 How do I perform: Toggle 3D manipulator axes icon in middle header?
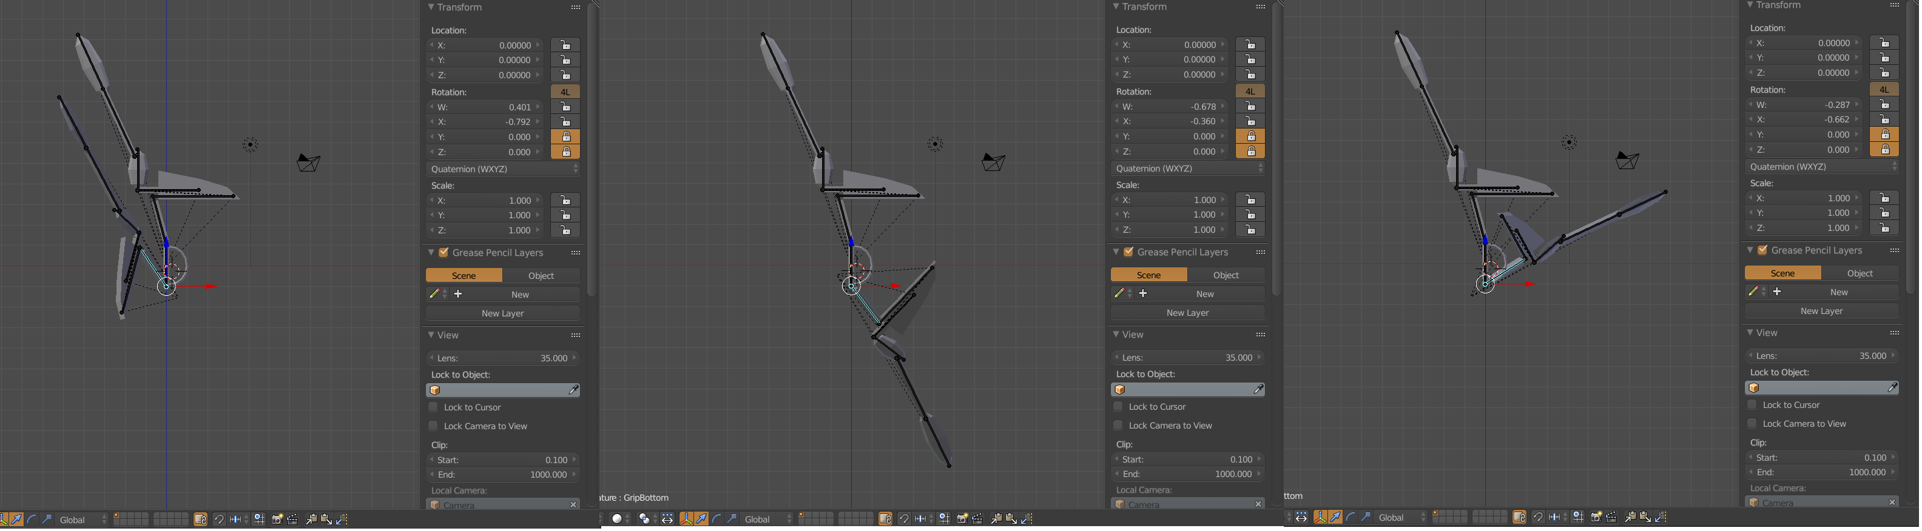coord(686,519)
